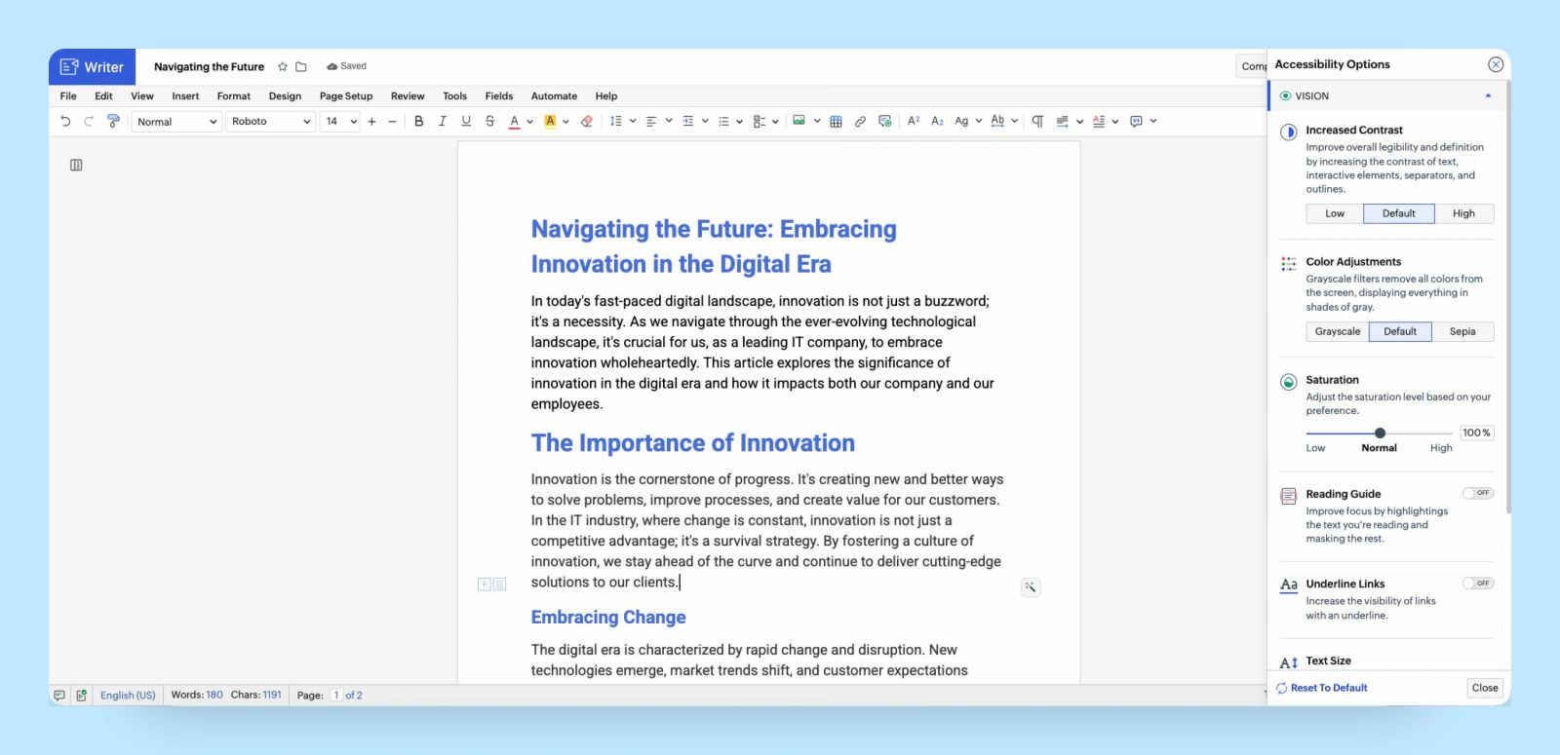Click the Close button in accessibility panel

[x=1485, y=688]
